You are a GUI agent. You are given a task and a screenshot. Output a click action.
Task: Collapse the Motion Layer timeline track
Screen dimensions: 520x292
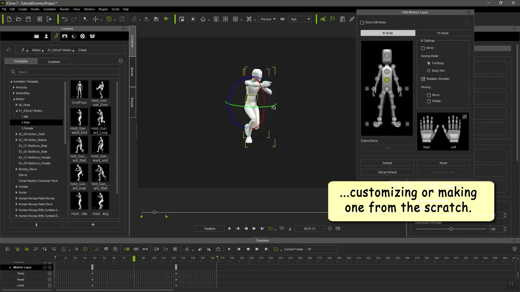(x=10, y=267)
